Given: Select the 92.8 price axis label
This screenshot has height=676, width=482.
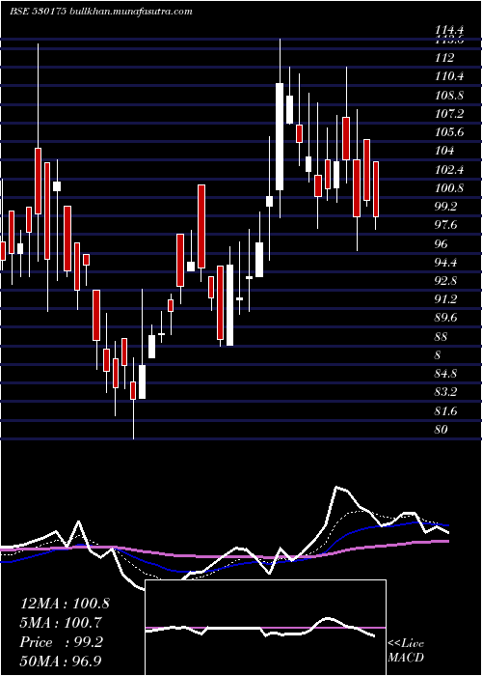Looking at the screenshot, I should (446, 281).
